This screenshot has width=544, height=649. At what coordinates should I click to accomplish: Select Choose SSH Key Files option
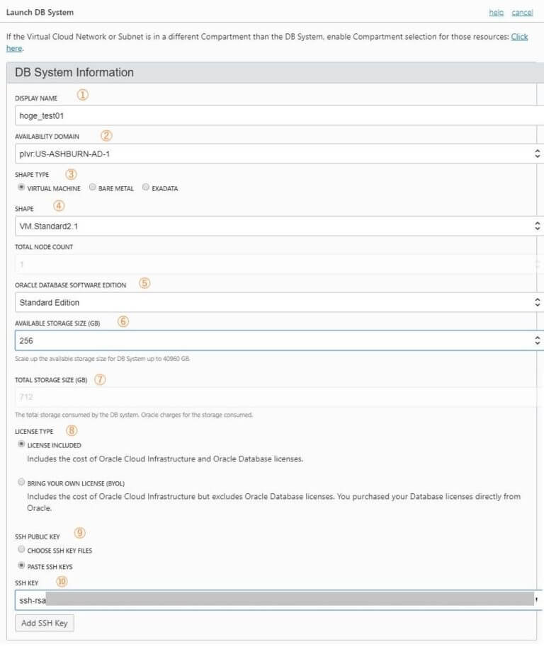tap(22, 550)
